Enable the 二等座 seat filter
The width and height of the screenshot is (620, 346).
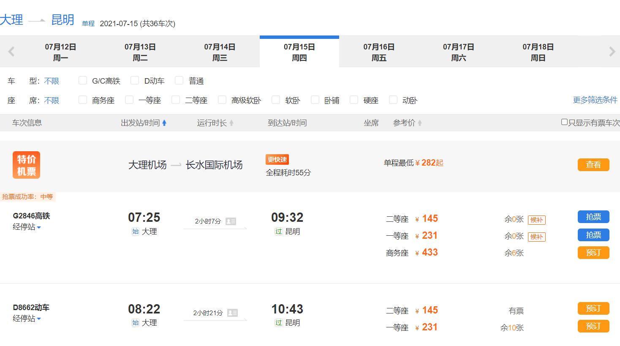175,100
